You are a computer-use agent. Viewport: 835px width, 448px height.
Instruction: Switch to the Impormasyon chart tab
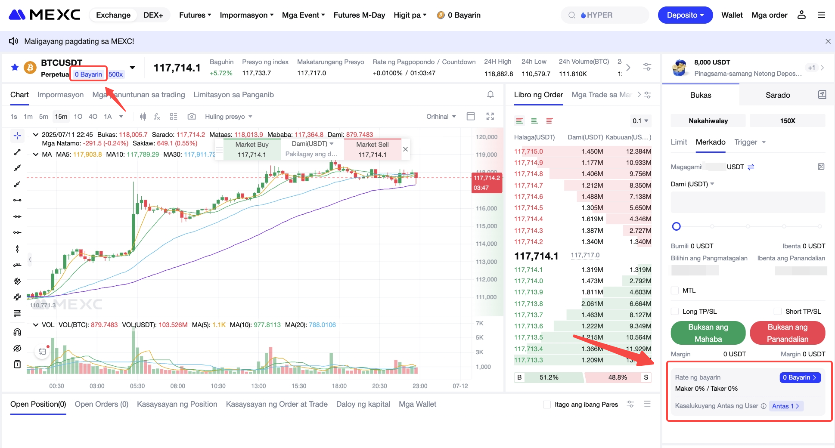click(60, 95)
